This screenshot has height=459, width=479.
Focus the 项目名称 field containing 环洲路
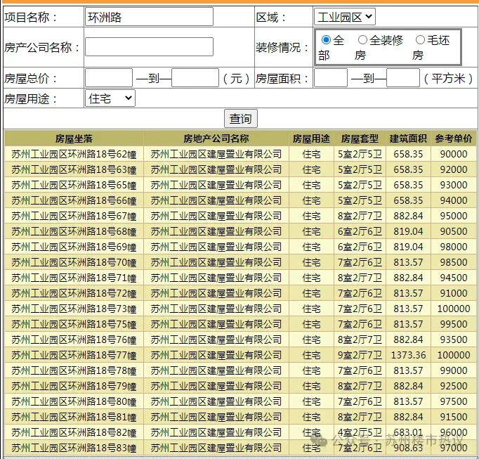point(149,17)
